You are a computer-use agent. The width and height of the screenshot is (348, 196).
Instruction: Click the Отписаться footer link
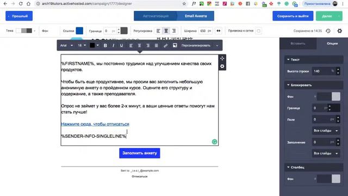point(140,176)
